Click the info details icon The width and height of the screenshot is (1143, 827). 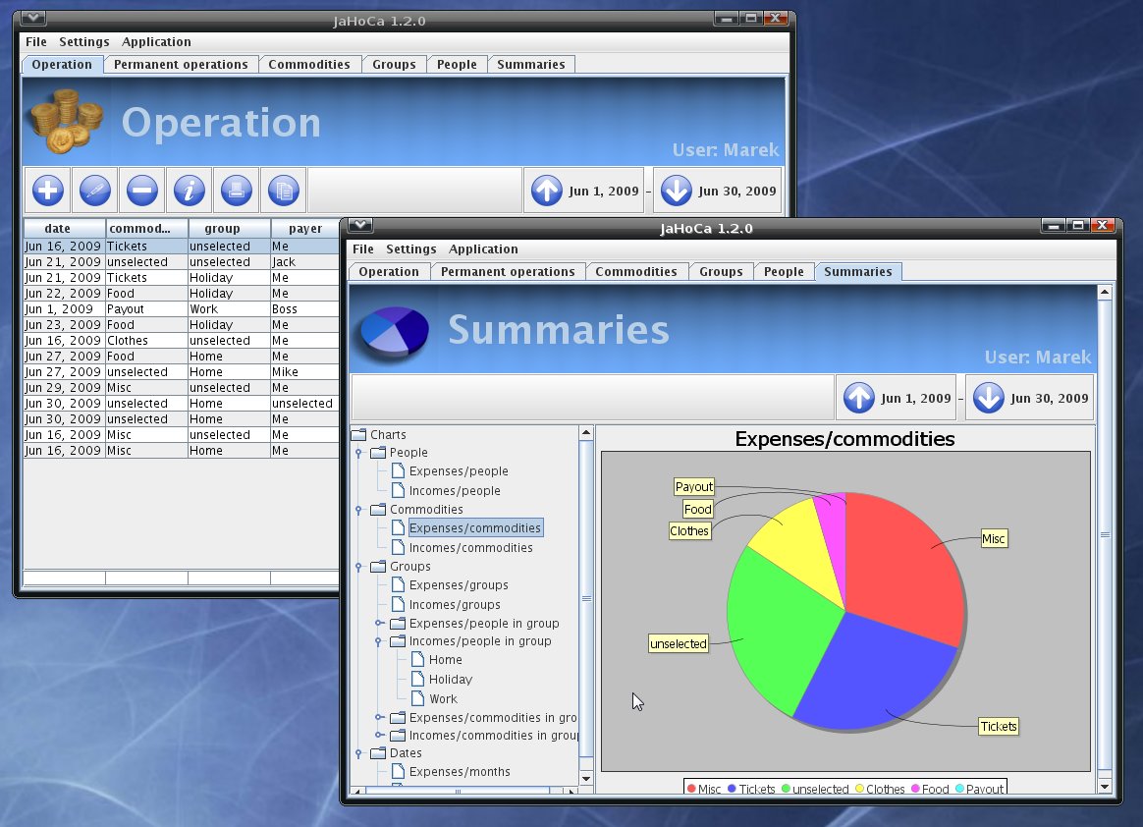[x=190, y=191]
